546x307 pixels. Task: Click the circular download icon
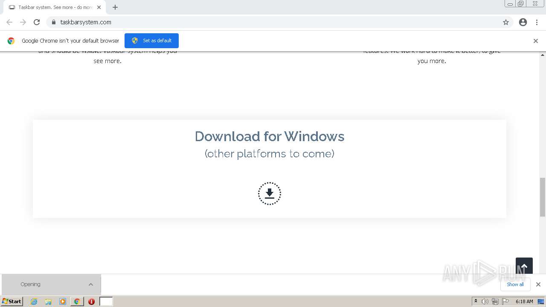[270, 194]
